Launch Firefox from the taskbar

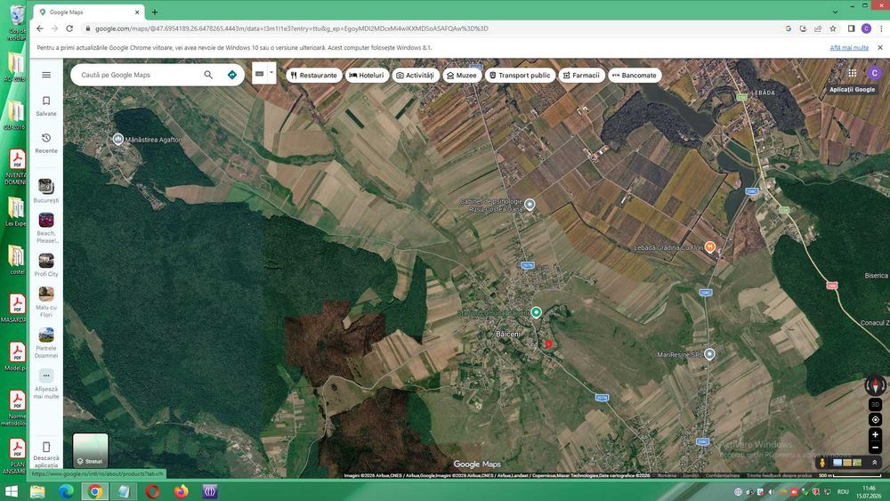(181, 491)
